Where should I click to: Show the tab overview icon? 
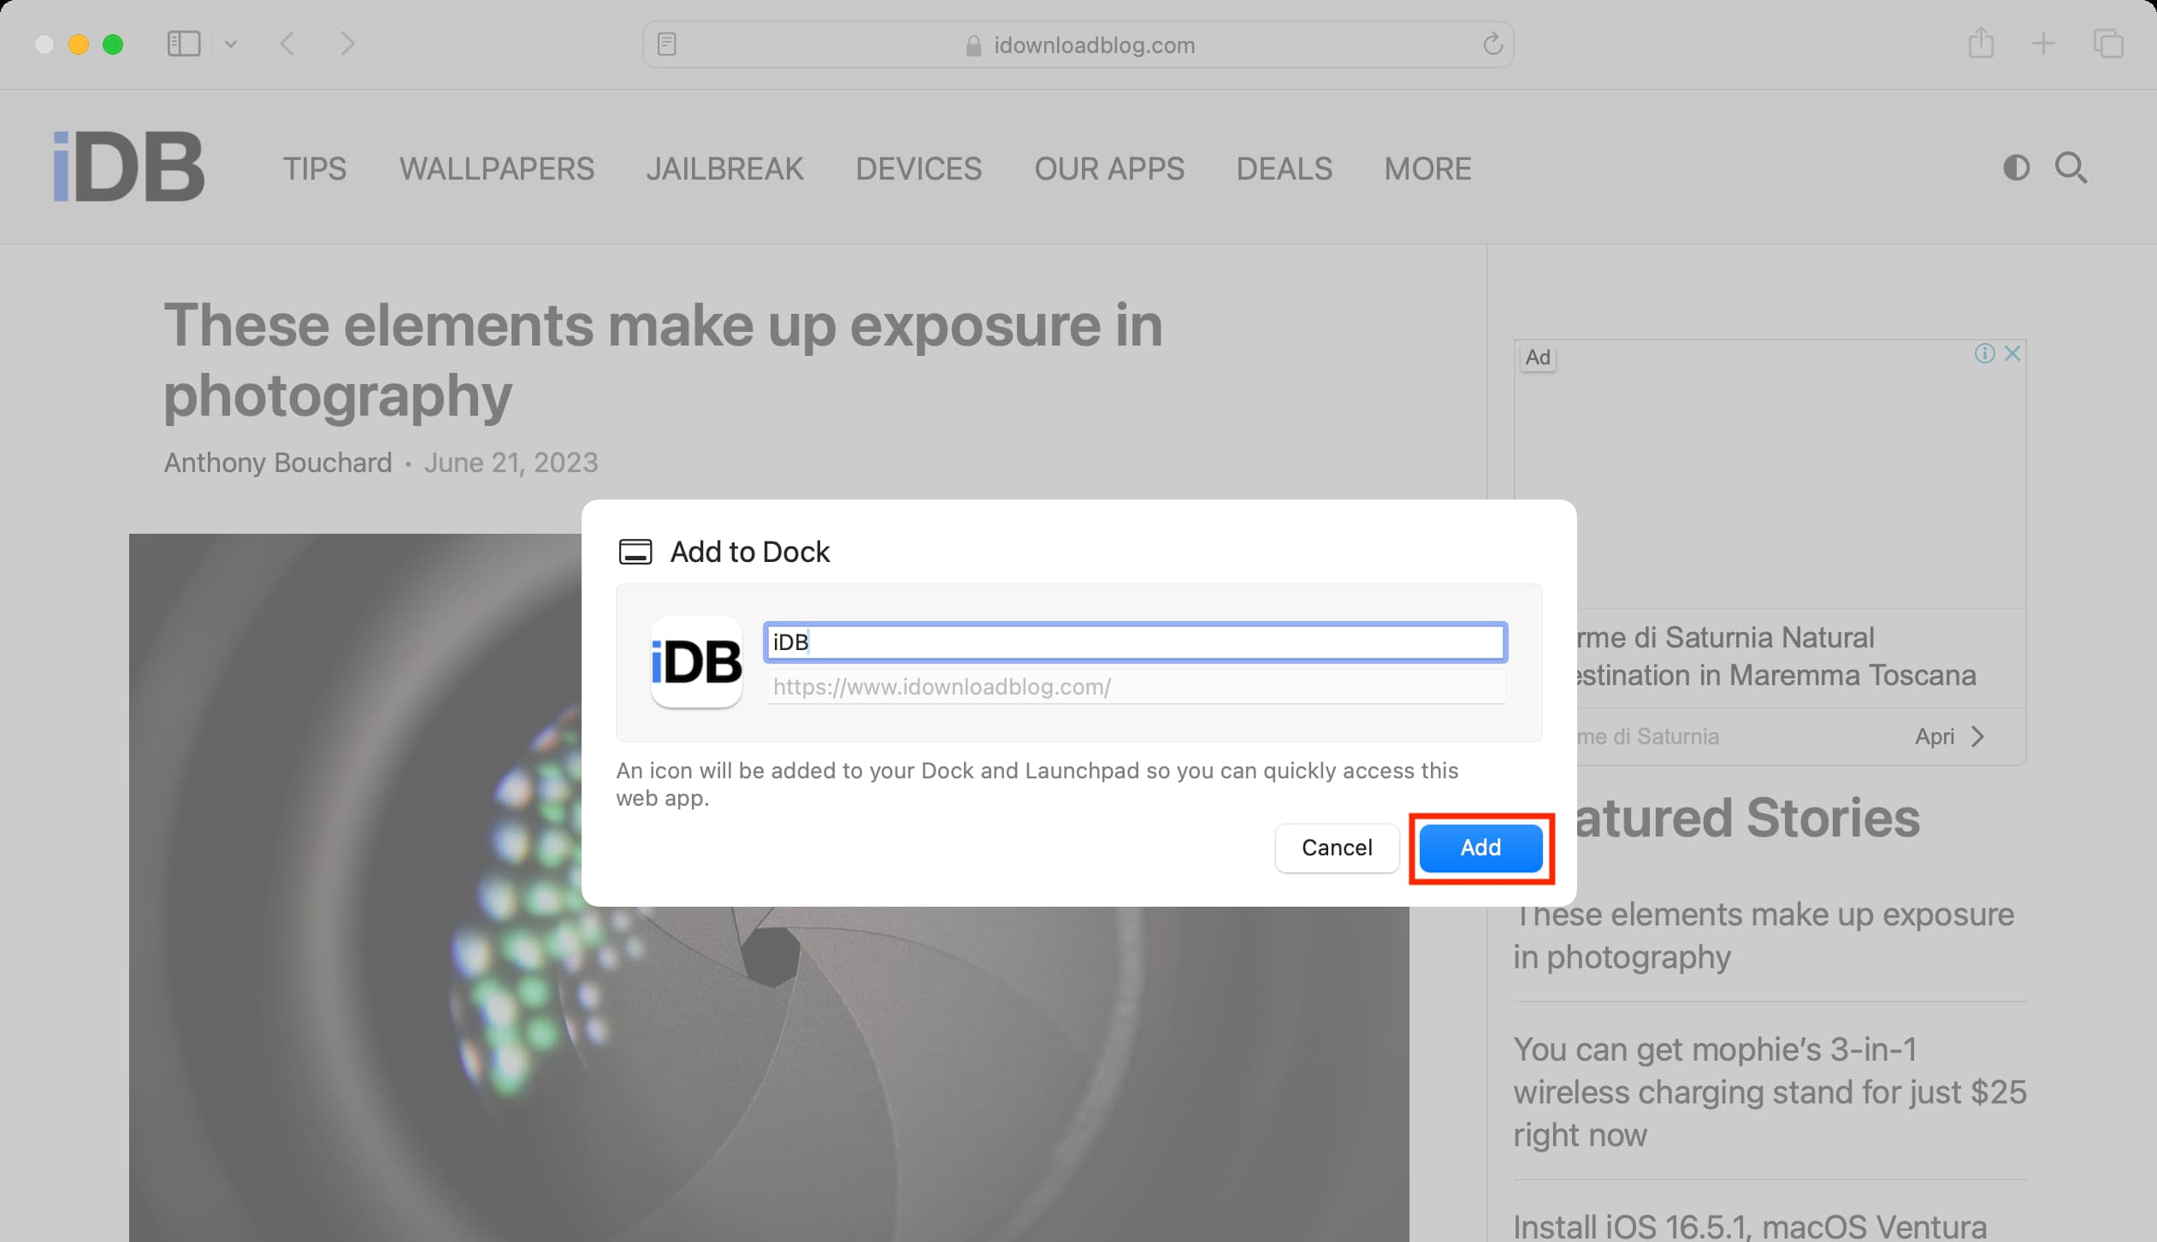(x=2107, y=44)
